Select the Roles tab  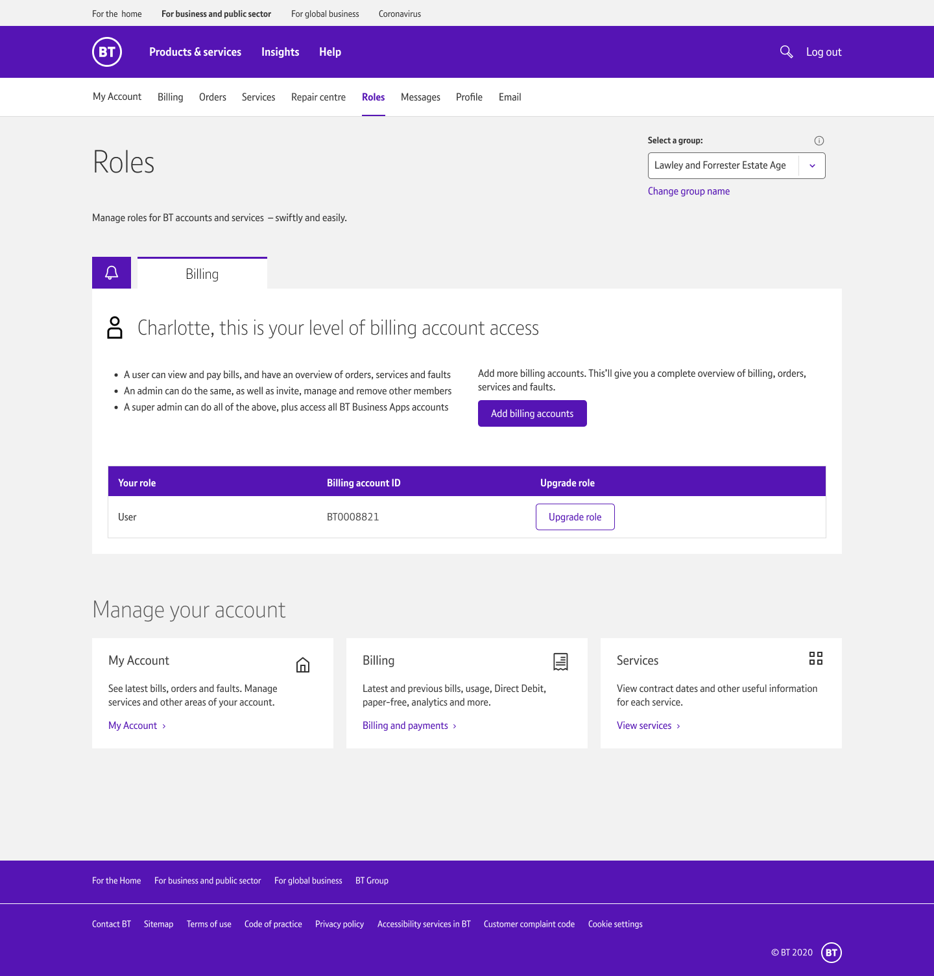[374, 97]
